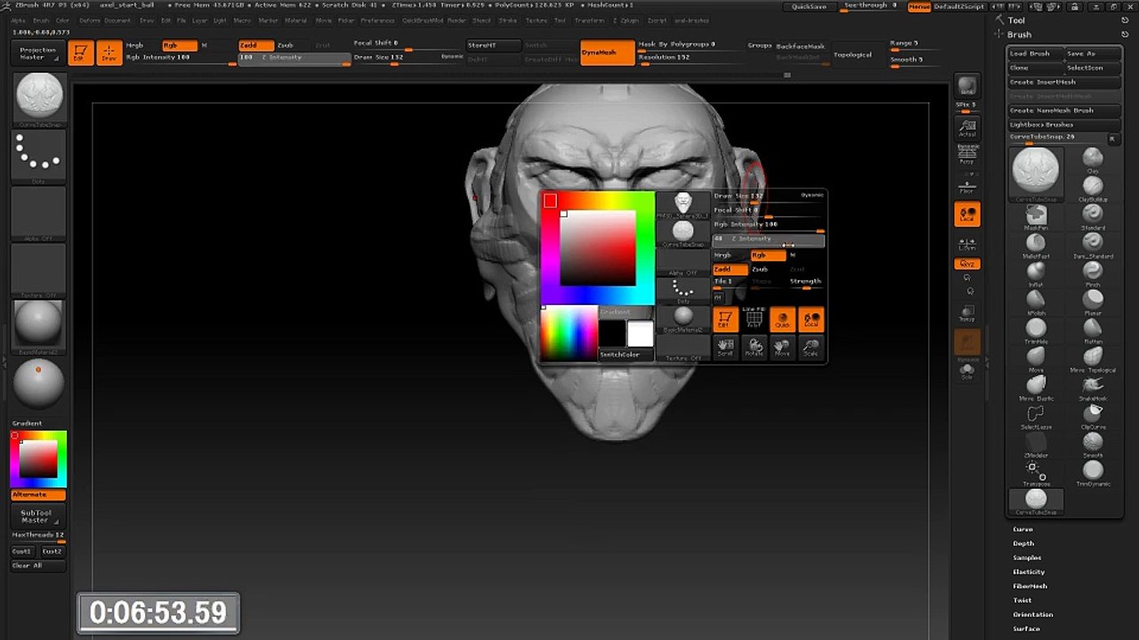The width and height of the screenshot is (1139, 640).
Task: Choose the SelectLasso brush
Action: point(1036,415)
